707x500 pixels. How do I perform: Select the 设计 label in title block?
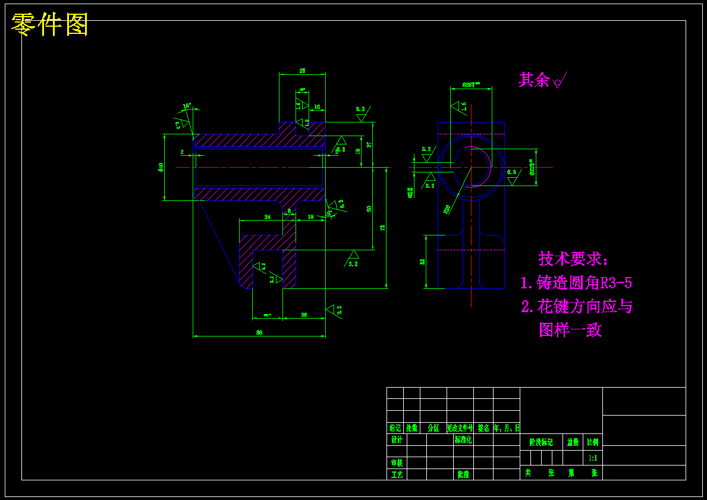coord(397,439)
